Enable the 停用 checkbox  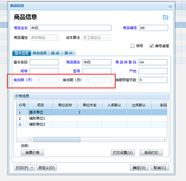click(x=133, y=46)
